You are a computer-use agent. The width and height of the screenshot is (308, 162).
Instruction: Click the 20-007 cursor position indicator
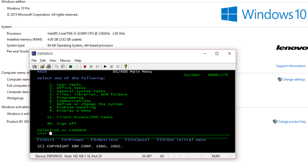point(147,156)
